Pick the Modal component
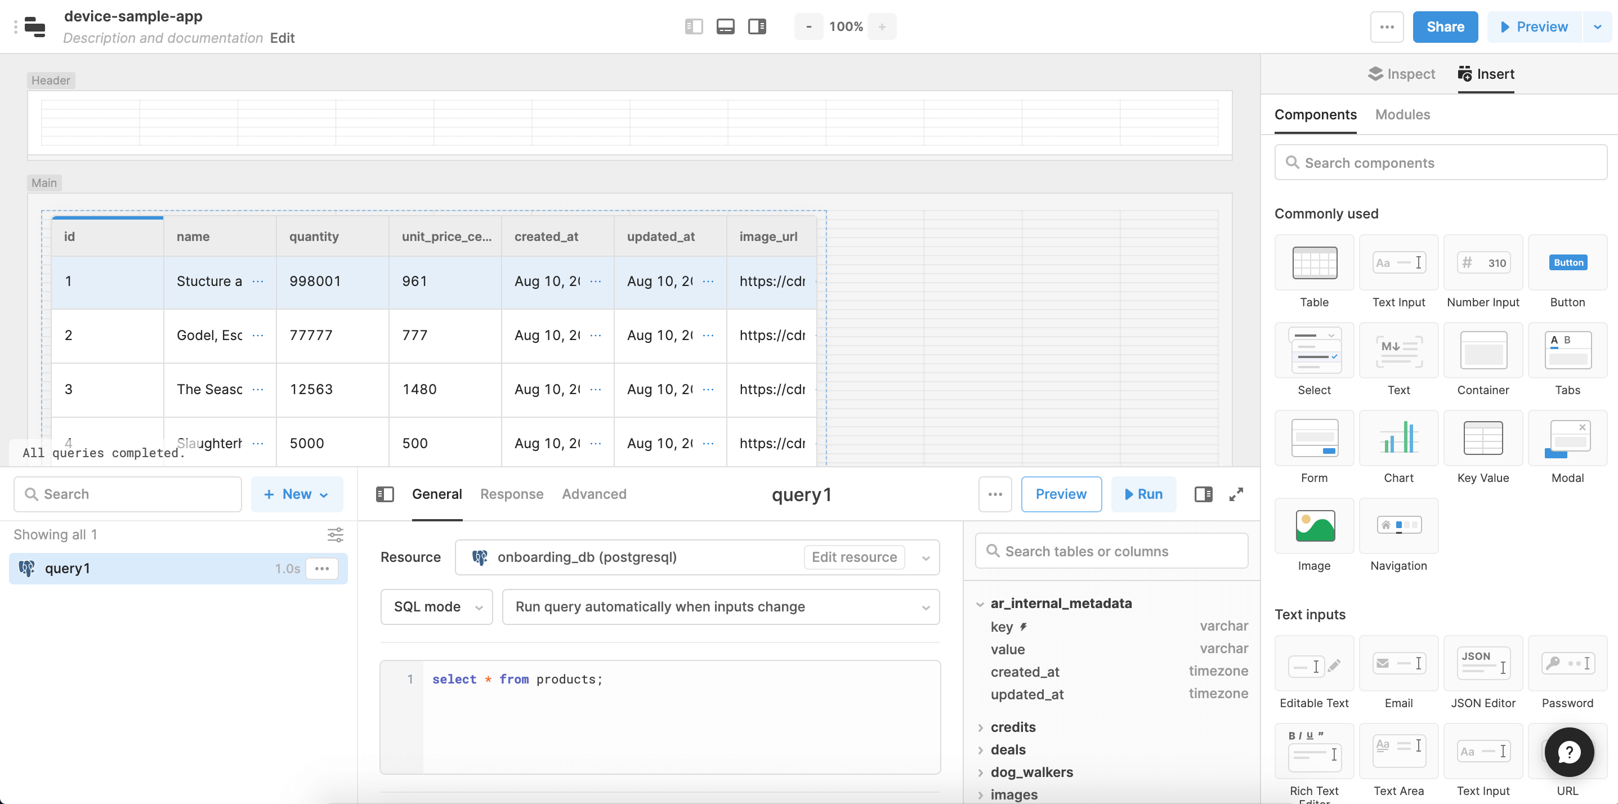1618x804 pixels. [1567, 438]
